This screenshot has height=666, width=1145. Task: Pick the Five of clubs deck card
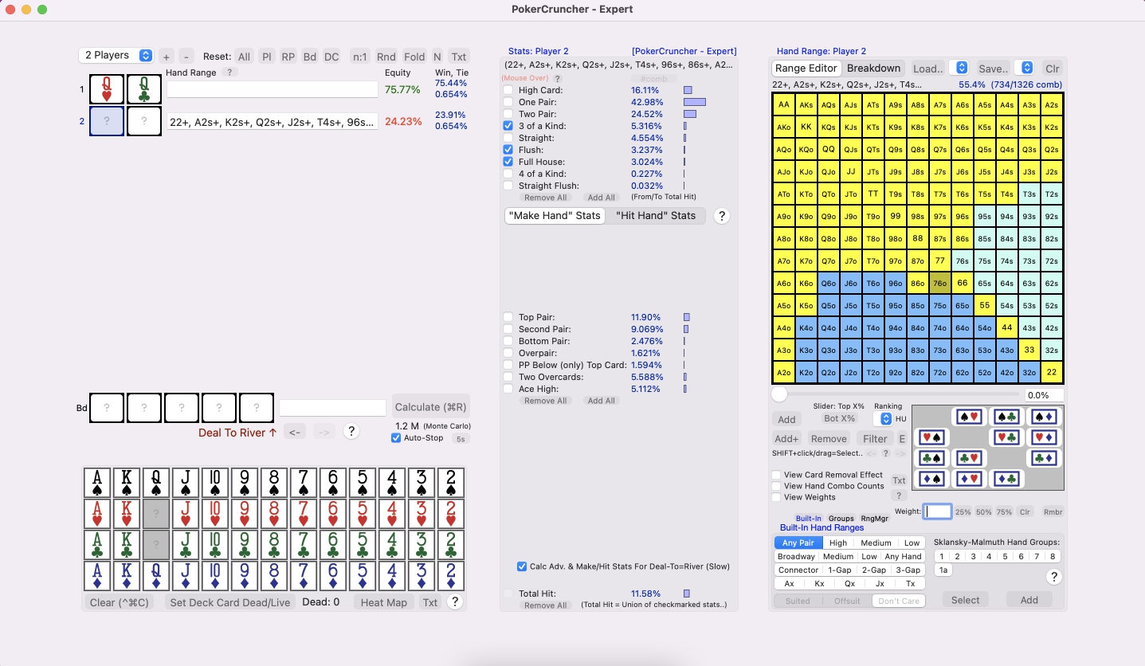coord(363,546)
